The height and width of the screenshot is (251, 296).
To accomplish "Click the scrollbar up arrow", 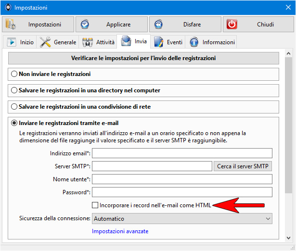I will (x=288, y=54).
